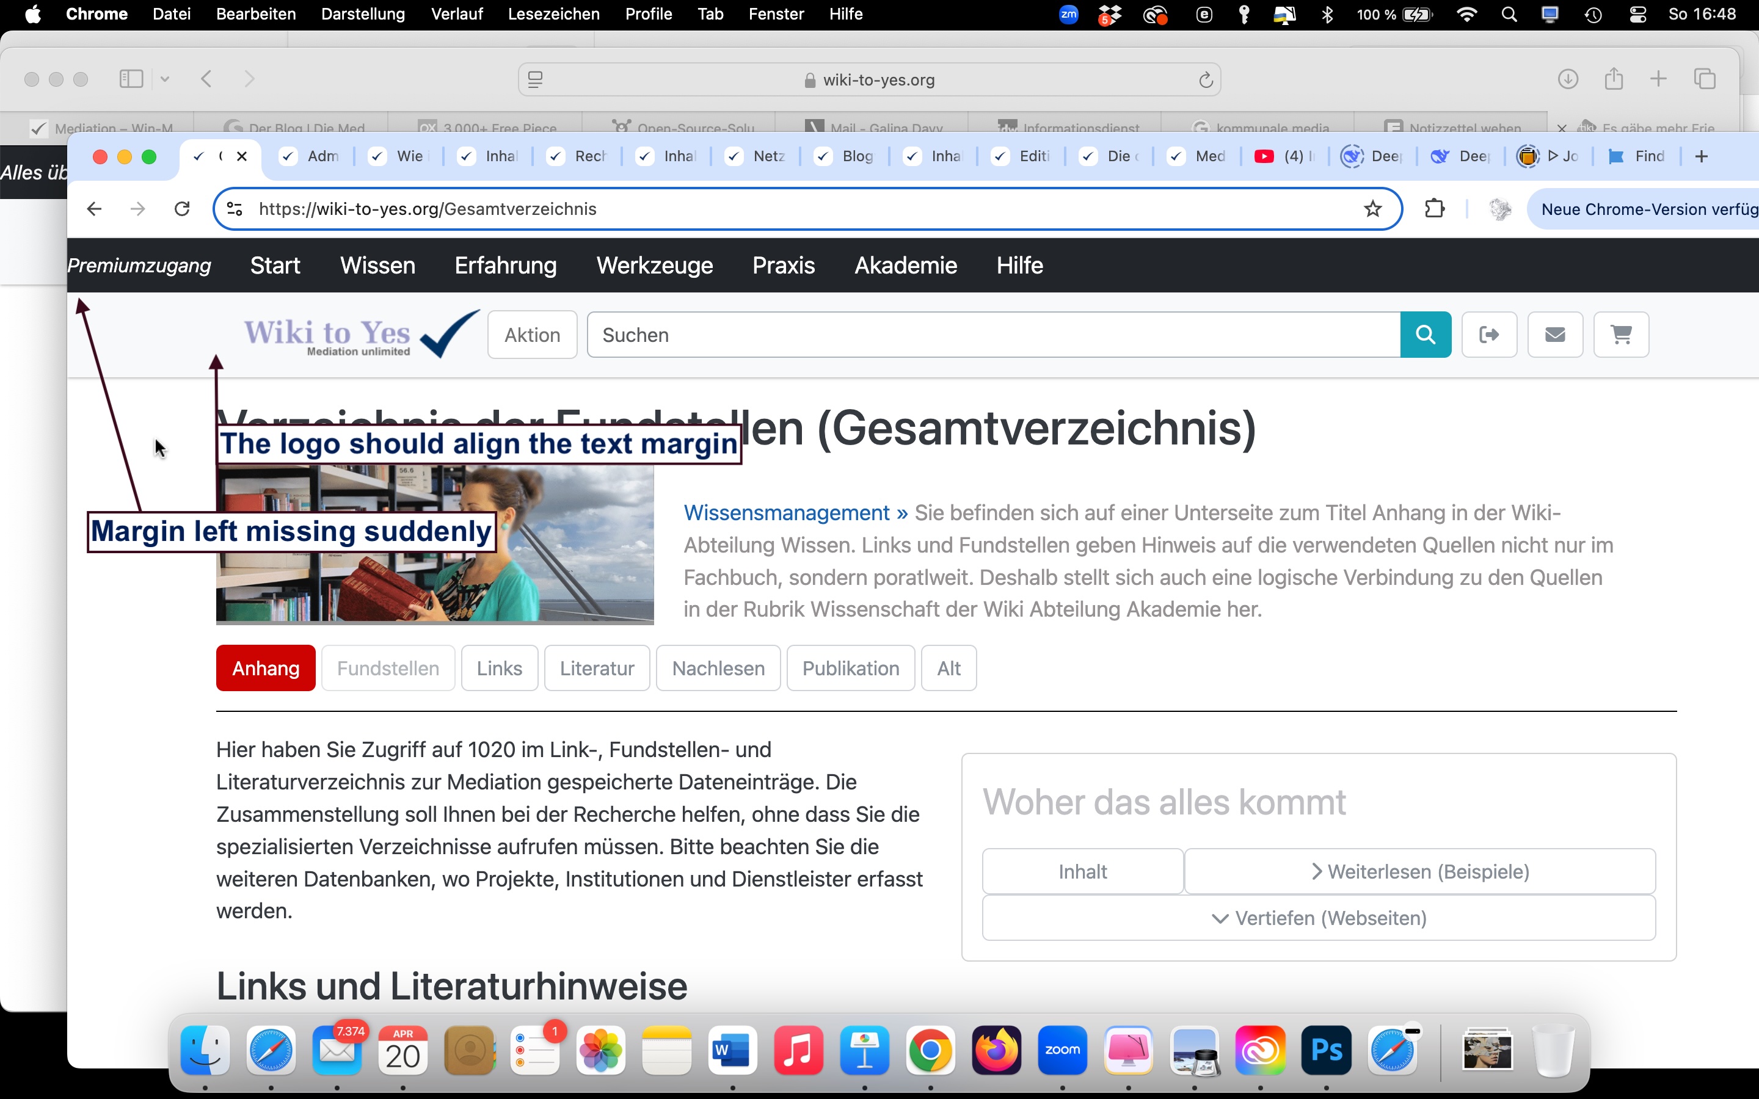Open the shopping cart icon
Viewport: 1759px width, 1099px height.
click(x=1621, y=335)
